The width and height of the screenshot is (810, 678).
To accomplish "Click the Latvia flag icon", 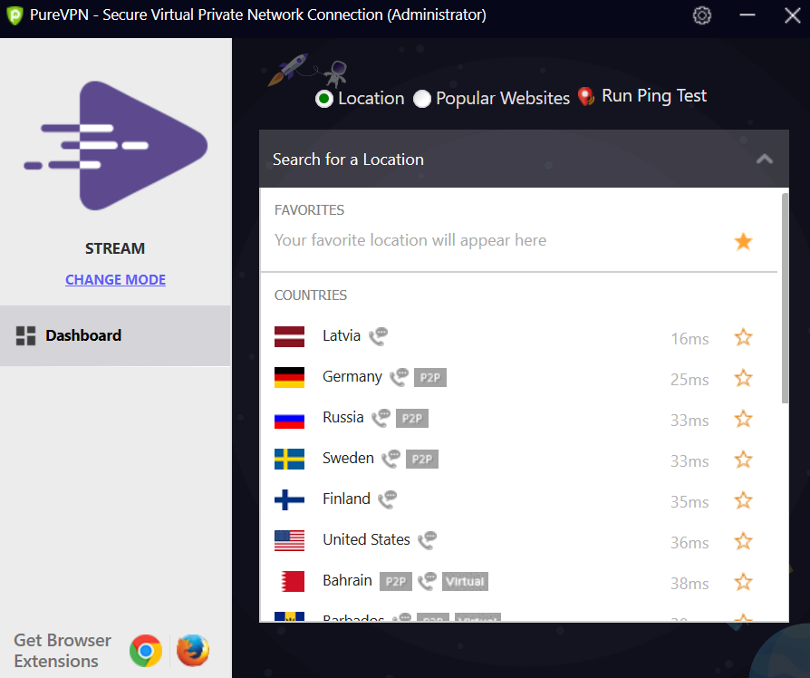I will coord(289,337).
